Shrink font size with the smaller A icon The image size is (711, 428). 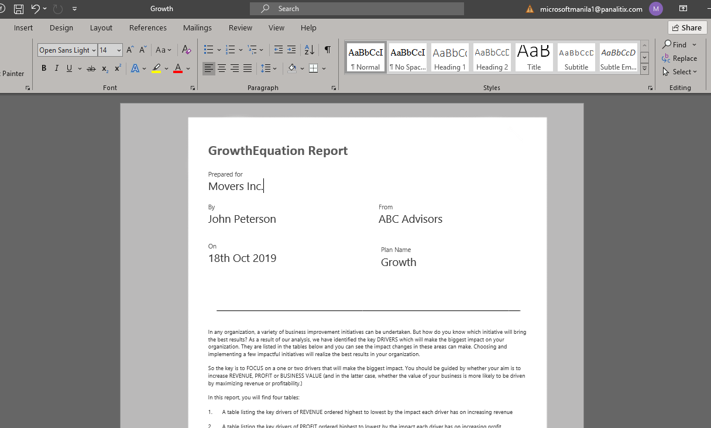coord(143,50)
